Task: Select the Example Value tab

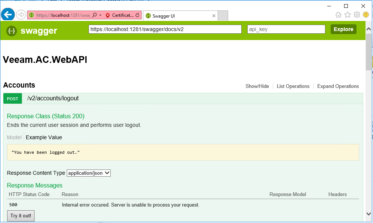Action: (44, 137)
